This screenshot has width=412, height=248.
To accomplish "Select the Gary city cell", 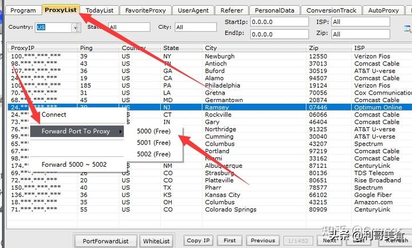I will pyautogui.click(x=212, y=122).
